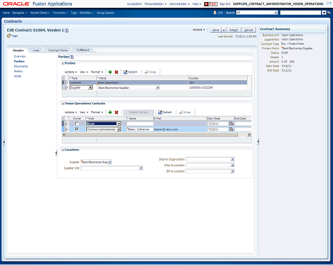Open Buyer role dropdown in contacts
This screenshot has width=333, height=266.
(119, 124)
